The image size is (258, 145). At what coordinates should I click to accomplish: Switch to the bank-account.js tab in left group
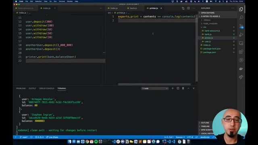(25, 8)
